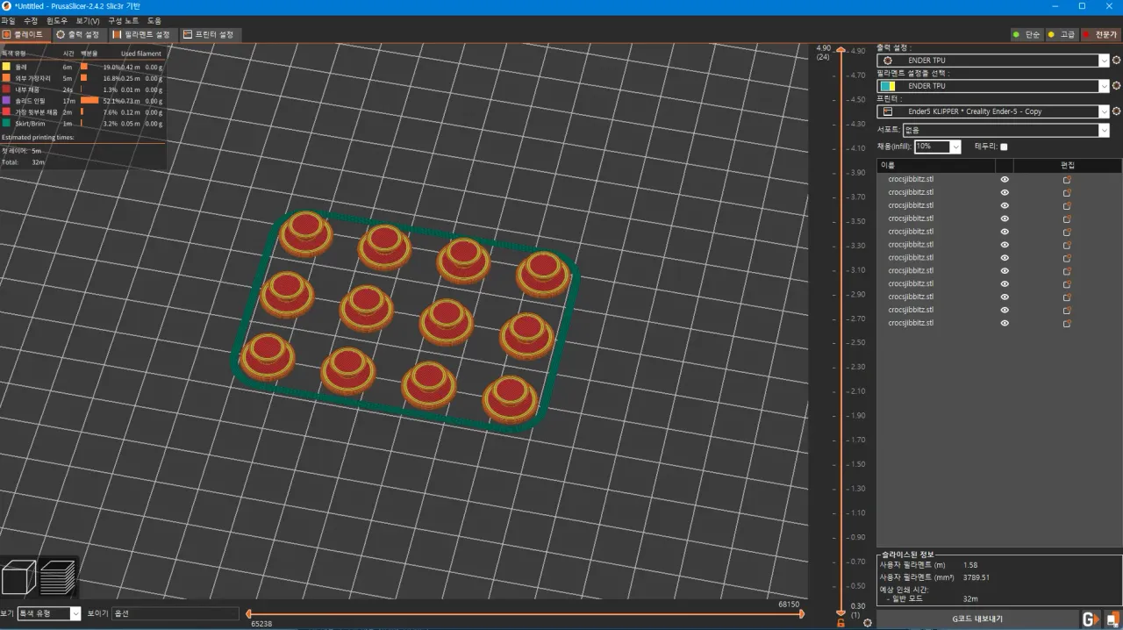Switch to 필라멘트 설정 tab

142,34
